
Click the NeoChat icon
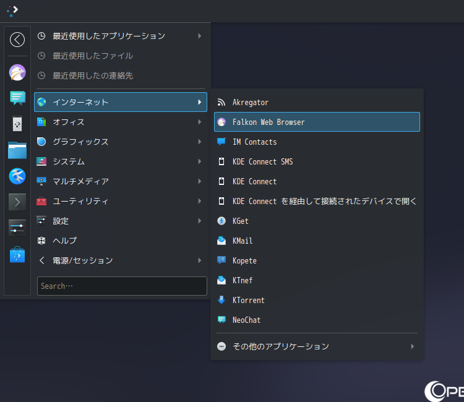(x=221, y=320)
